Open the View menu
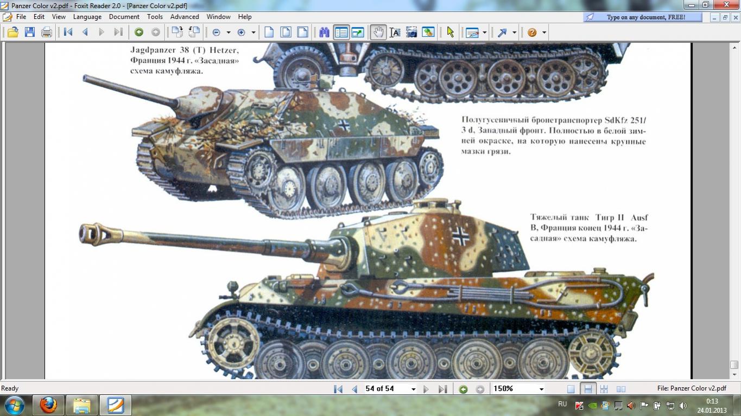This screenshot has height=416, width=741. click(59, 17)
